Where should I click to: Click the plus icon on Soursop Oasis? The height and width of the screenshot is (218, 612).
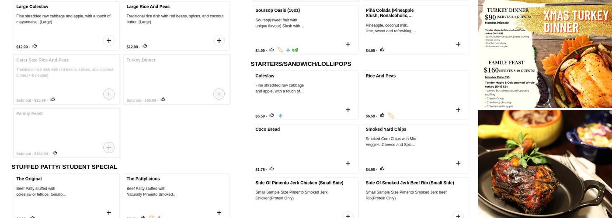[x=348, y=44]
